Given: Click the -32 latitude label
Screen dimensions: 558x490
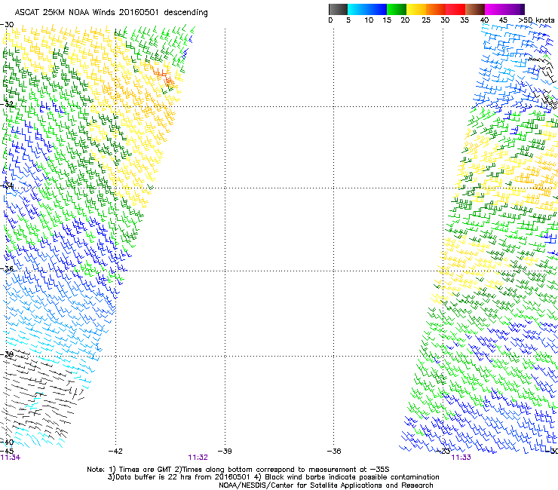Looking at the screenshot, I should tap(7, 104).
